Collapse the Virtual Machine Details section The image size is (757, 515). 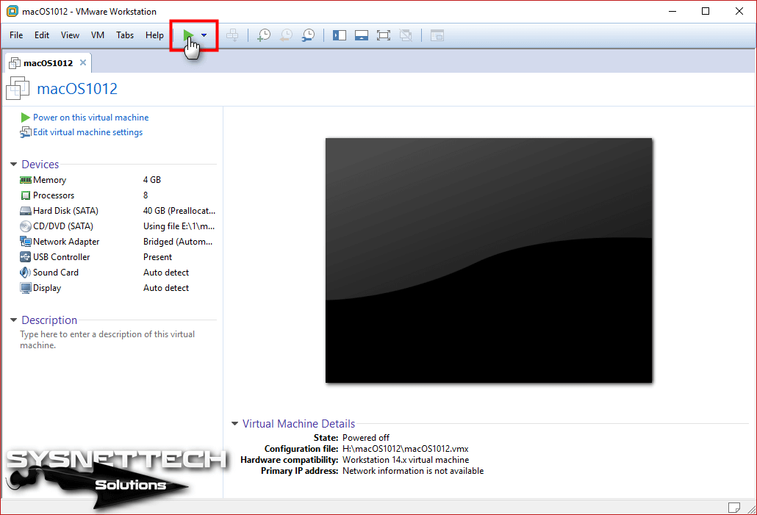point(234,424)
